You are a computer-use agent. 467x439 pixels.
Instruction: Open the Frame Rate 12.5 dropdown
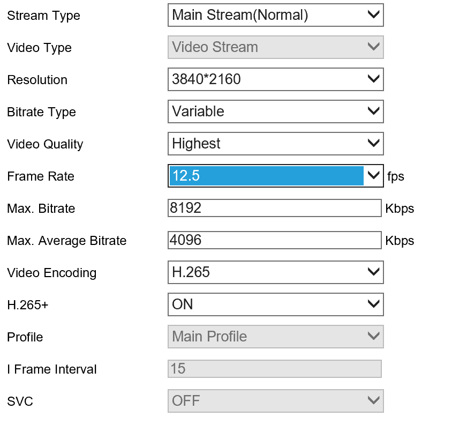coord(275,176)
